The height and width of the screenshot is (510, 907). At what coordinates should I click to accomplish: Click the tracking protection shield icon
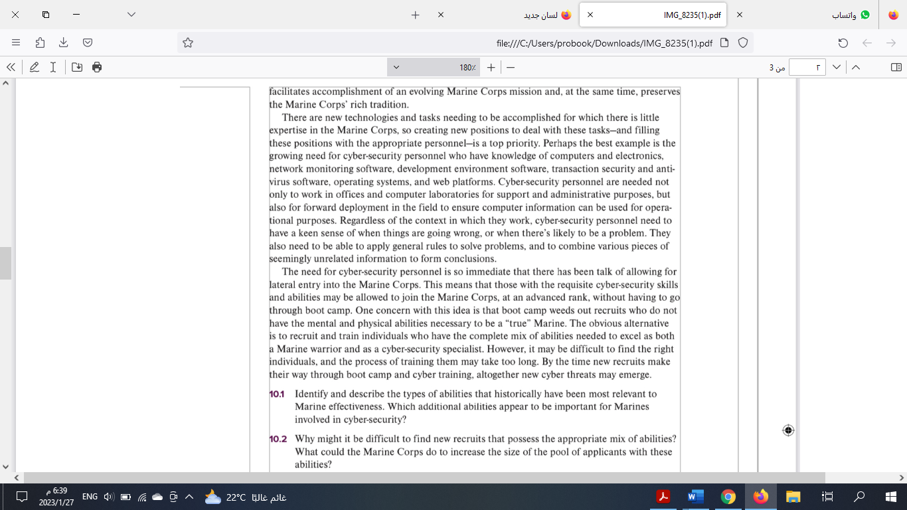(x=743, y=42)
